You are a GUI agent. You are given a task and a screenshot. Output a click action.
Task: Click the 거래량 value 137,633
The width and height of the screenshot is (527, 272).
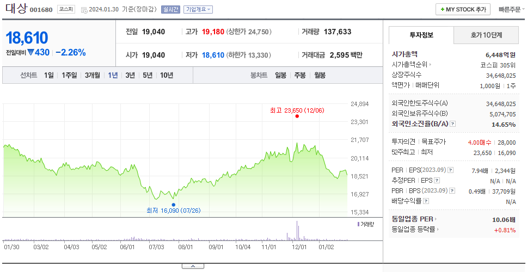(338, 32)
